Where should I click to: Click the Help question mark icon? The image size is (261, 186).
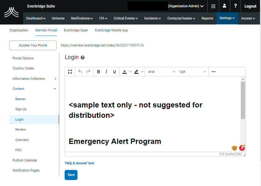(235, 6)
